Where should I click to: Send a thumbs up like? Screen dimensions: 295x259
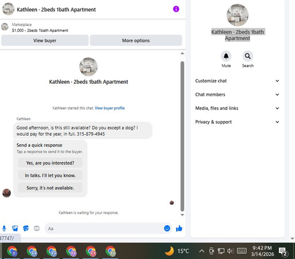coord(179,228)
